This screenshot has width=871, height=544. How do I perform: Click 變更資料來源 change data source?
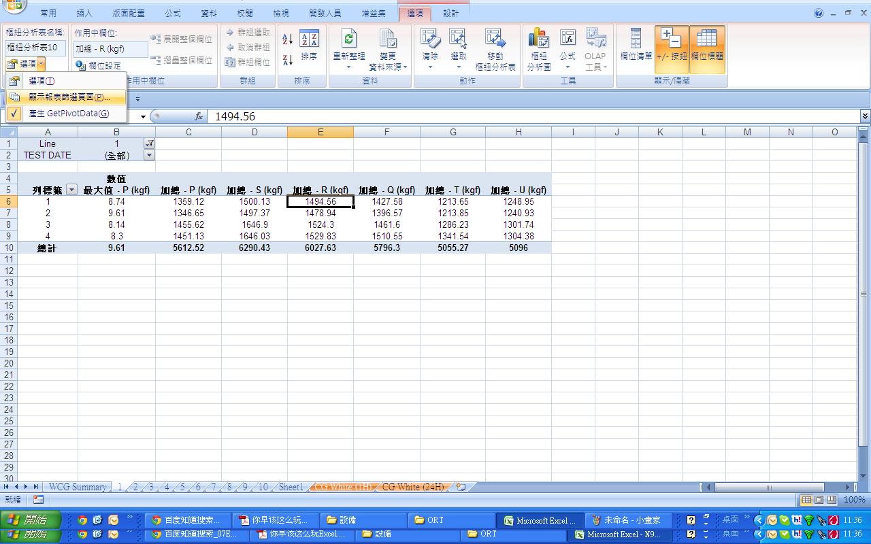tap(388, 50)
